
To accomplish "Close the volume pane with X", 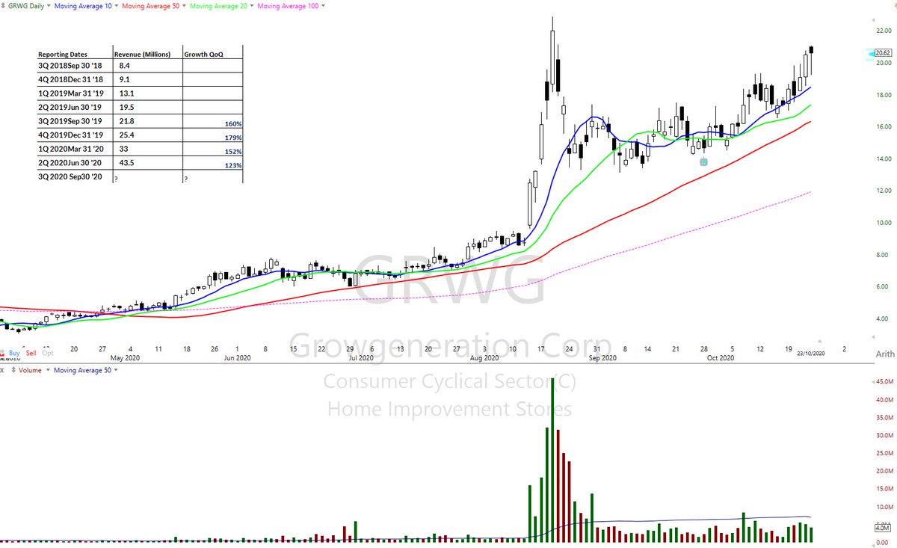I will click(x=2, y=370).
